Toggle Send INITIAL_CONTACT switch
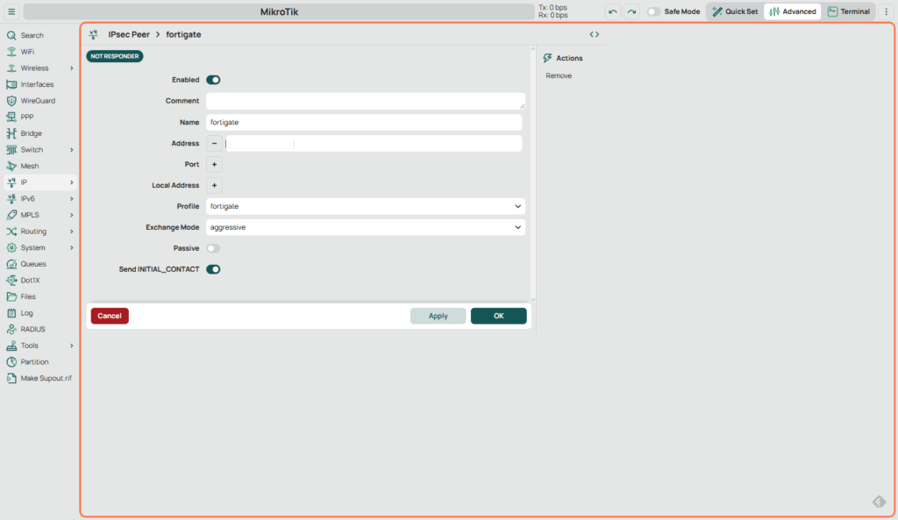This screenshot has width=898, height=520. [213, 269]
